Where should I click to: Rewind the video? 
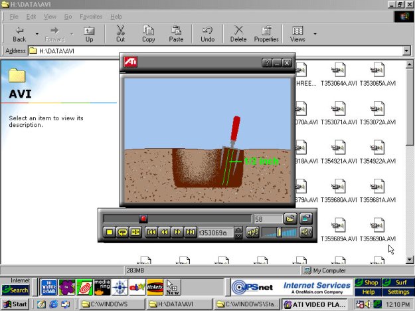coord(164,232)
